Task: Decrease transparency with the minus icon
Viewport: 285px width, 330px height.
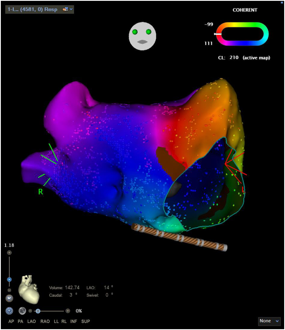Action: coord(31,311)
